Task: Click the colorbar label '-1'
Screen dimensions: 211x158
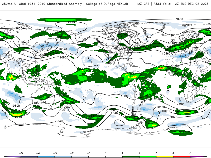Action: pyautogui.click(x=88, y=153)
